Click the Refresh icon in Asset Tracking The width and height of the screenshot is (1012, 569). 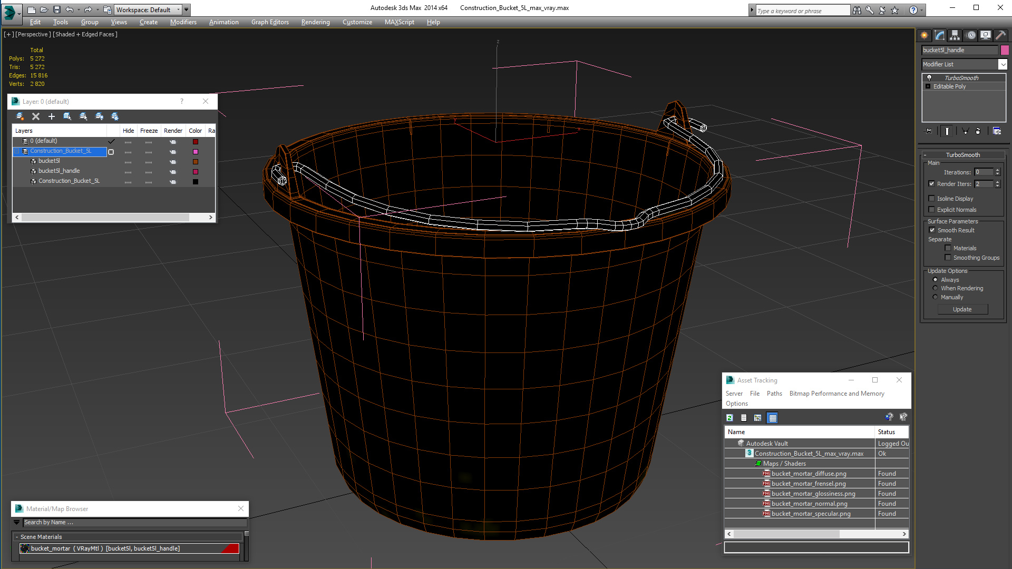click(729, 418)
